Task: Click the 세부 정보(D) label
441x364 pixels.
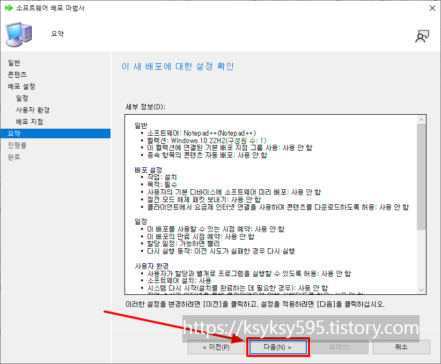Action: pos(145,107)
